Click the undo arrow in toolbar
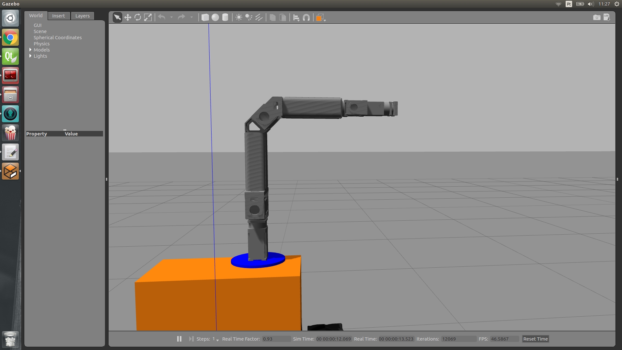The height and width of the screenshot is (350, 622). [x=162, y=17]
